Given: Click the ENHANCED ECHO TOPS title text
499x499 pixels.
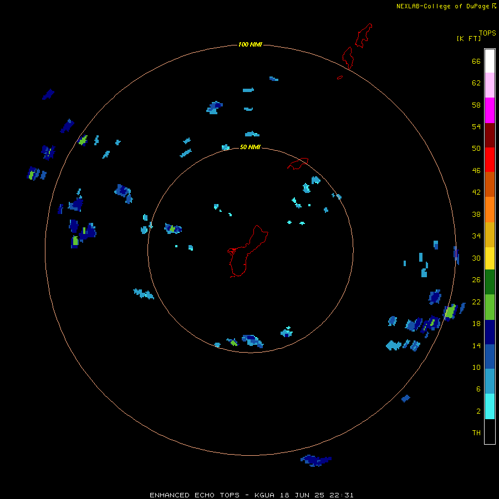Looking at the screenshot, I should (195, 495).
